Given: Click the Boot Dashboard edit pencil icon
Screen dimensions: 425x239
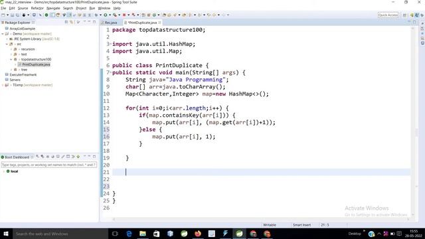Looking at the screenshot, I should point(63,157).
